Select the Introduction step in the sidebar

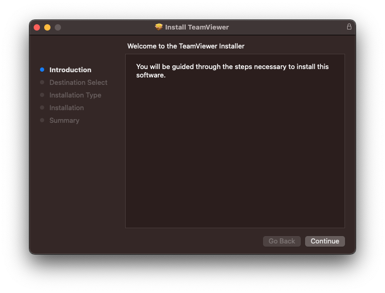(x=70, y=70)
